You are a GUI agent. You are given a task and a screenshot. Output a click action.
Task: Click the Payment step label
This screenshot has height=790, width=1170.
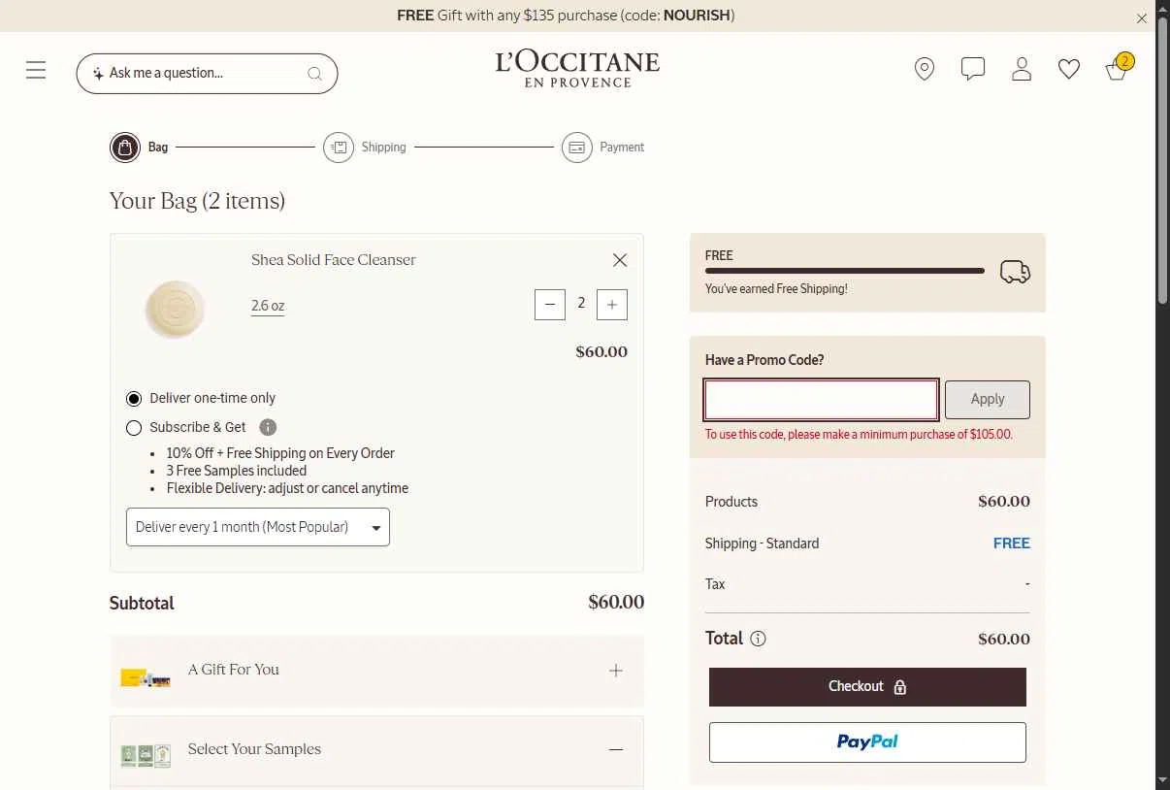[622, 148]
